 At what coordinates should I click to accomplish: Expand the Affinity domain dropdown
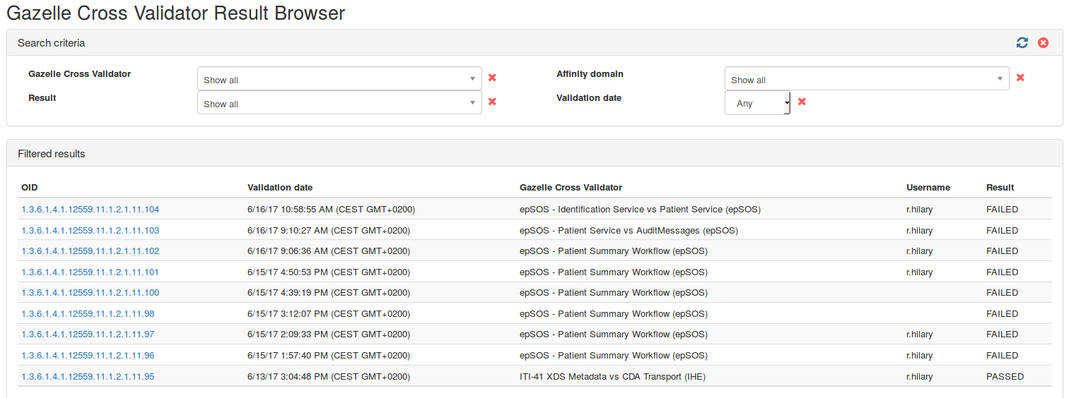[867, 79]
